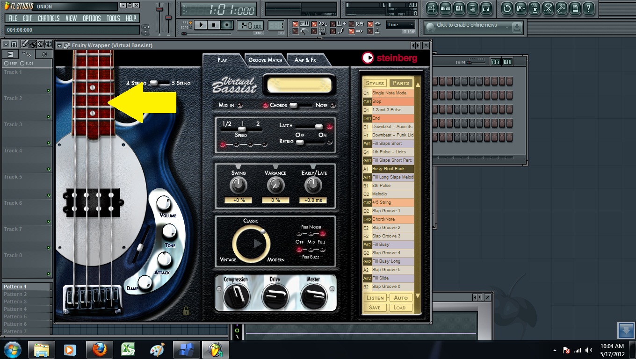
Task: Toggle the Latch Off/On switch
Action: (x=309, y=127)
